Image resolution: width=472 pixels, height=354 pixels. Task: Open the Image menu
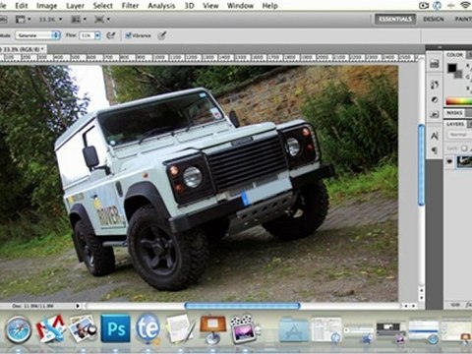click(x=46, y=6)
